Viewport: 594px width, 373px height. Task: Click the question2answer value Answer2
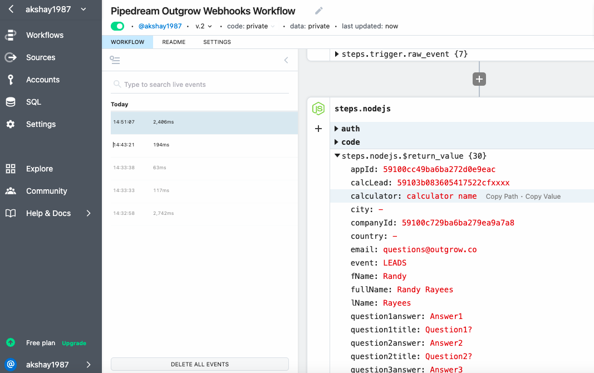pyautogui.click(x=446, y=343)
